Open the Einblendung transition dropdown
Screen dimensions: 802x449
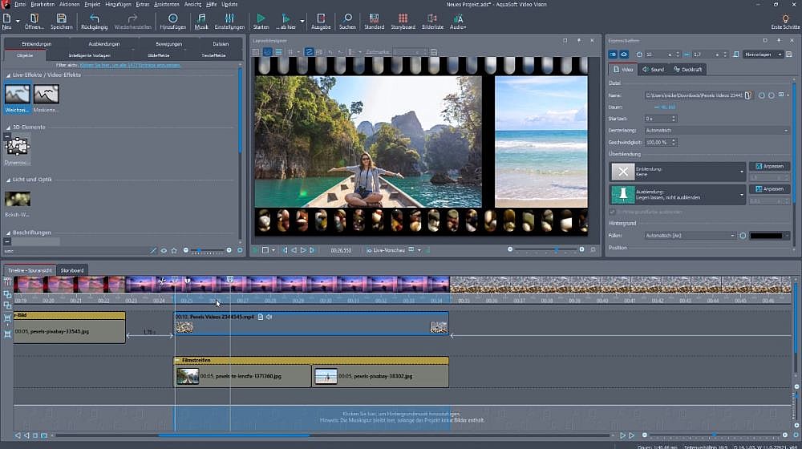741,172
